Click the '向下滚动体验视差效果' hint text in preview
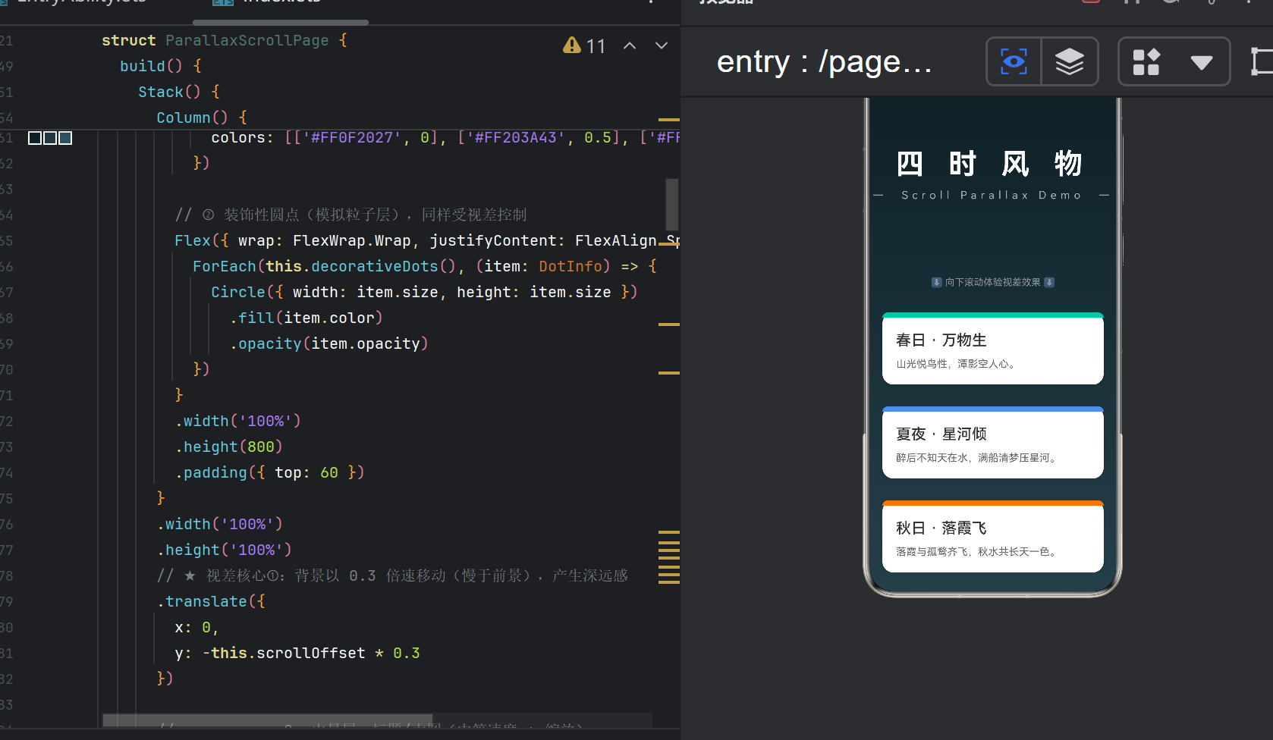The width and height of the screenshot is (1273, 740). (992, 282)
